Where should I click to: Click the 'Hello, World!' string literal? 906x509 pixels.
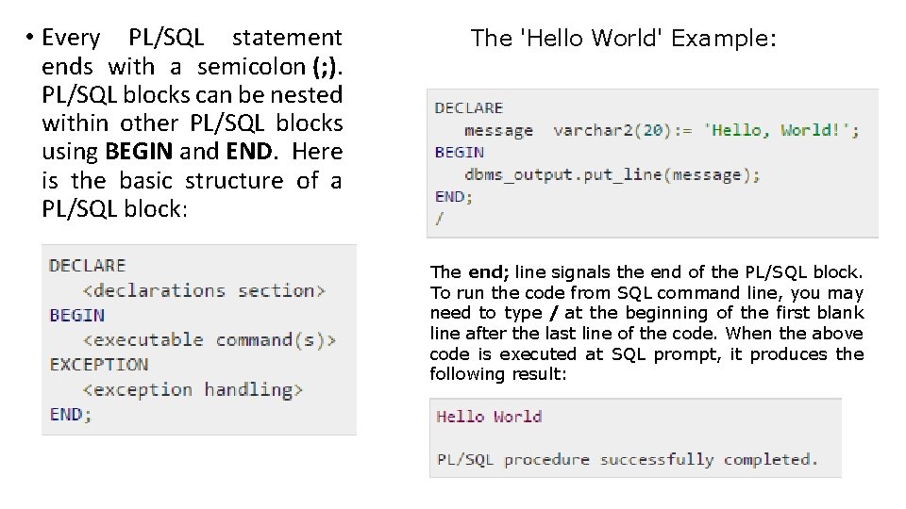(781, 130)
